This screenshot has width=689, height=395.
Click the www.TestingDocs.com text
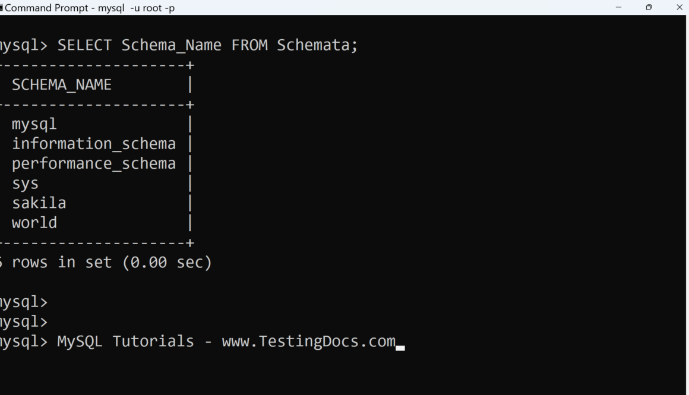pyautogui.click(x=308, y=342)
